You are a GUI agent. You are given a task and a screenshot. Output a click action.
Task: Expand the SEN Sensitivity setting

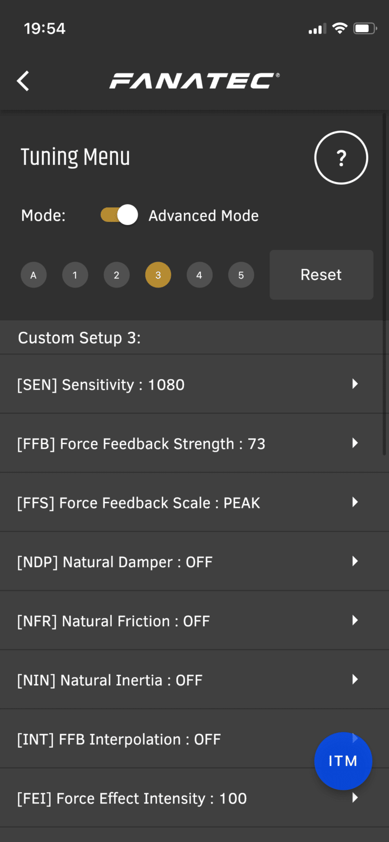coord(194,384)
